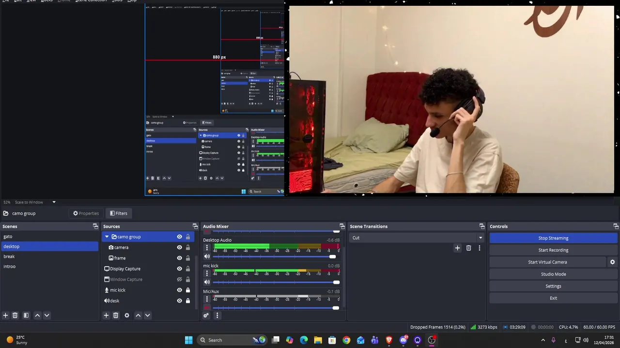
Task: Open Brave browser from the taskbar
Action: [x=389, y=340]
